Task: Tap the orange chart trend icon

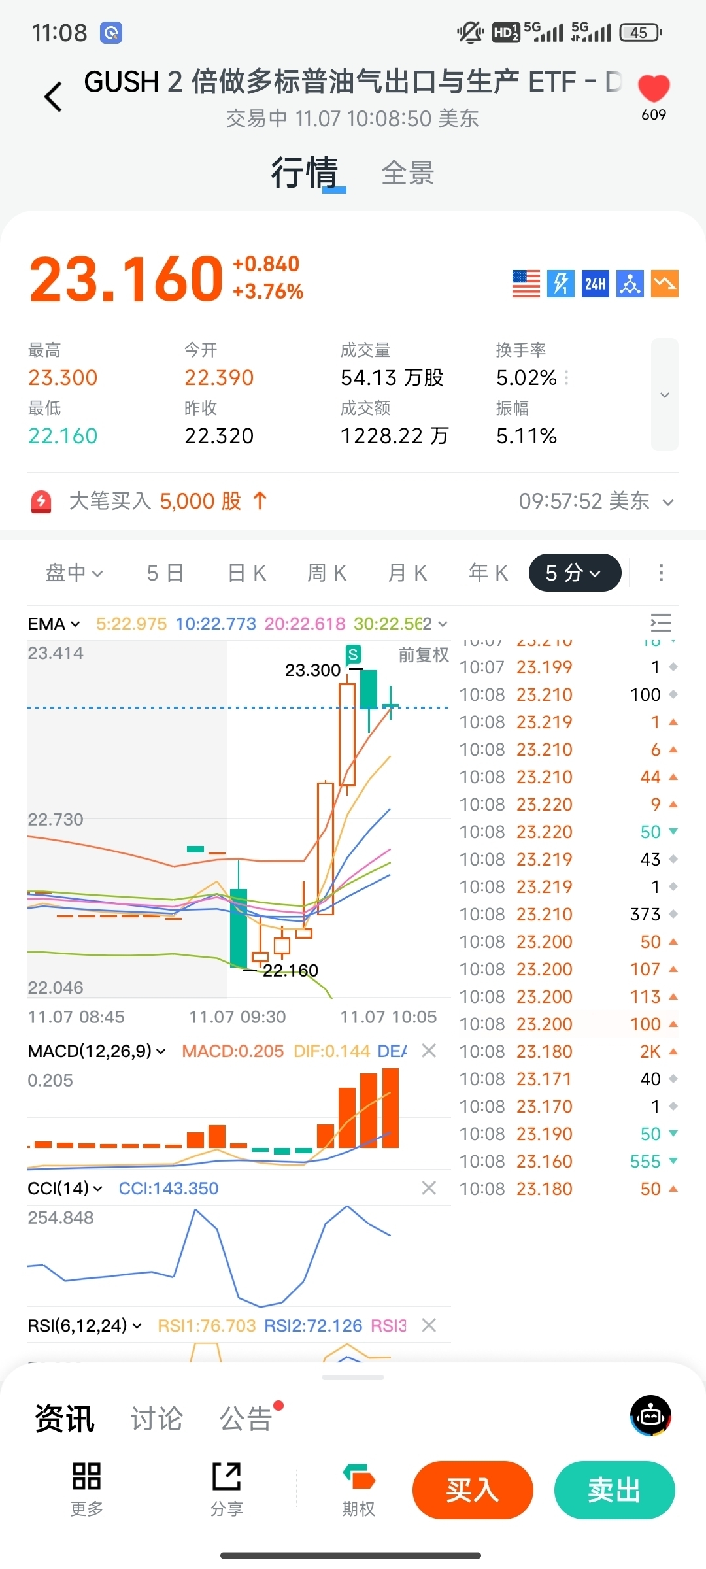Action: click(x=665, y=284)
